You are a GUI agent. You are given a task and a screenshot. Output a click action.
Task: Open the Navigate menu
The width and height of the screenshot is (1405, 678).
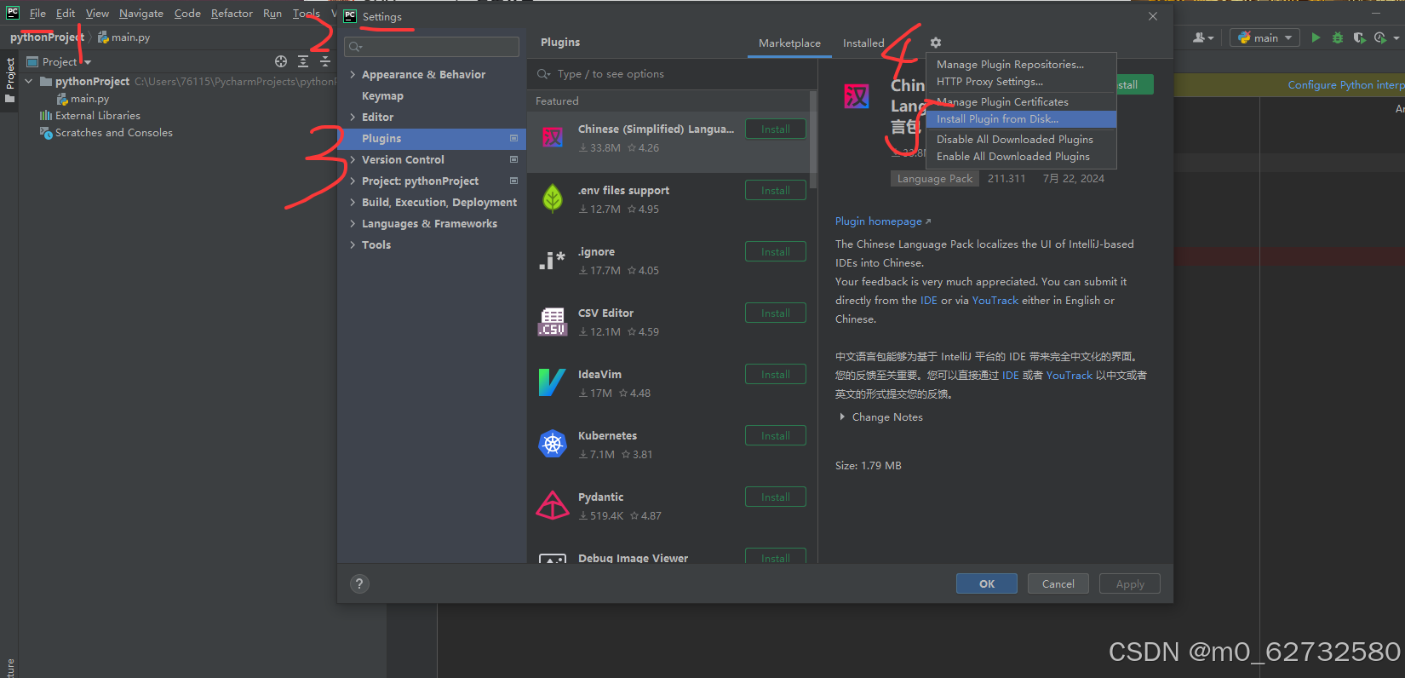point(141,13)
